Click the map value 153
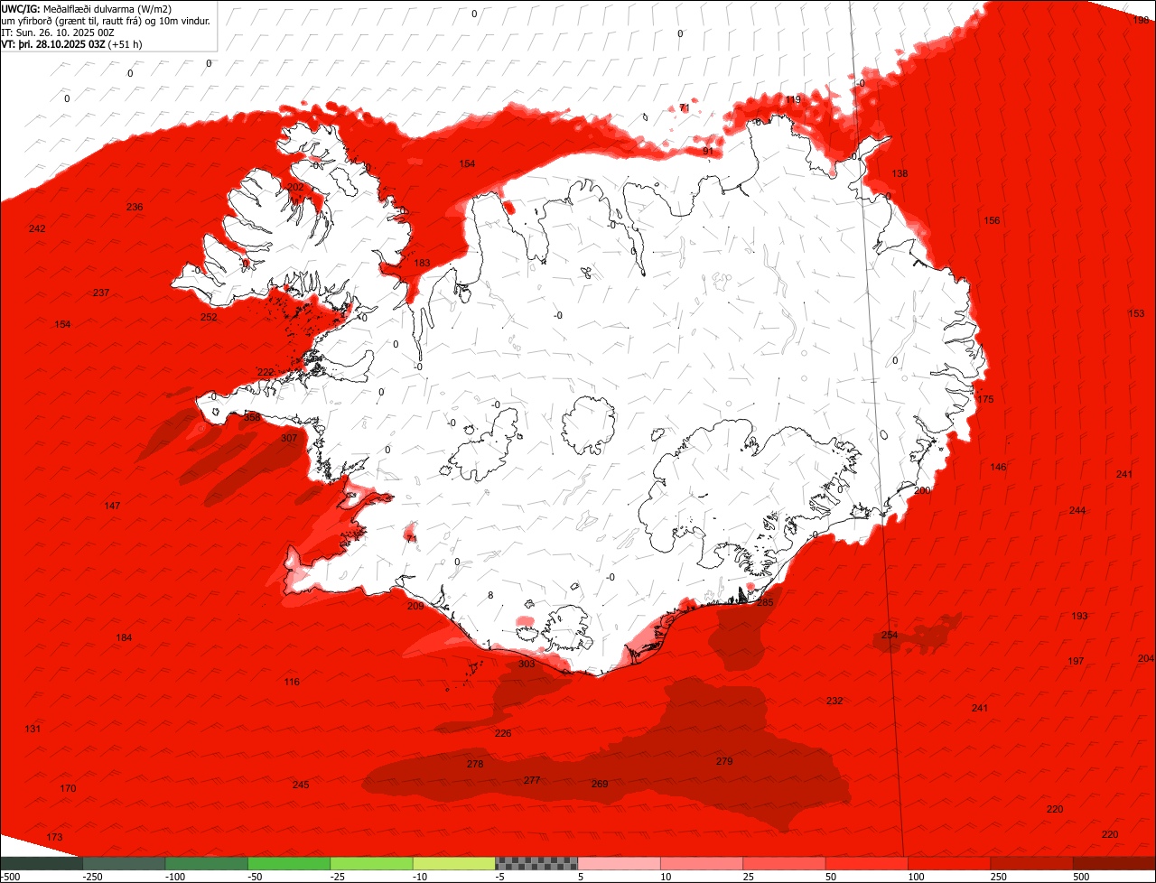This screenshot has width=1156, height=883. tap(1136, 313)
